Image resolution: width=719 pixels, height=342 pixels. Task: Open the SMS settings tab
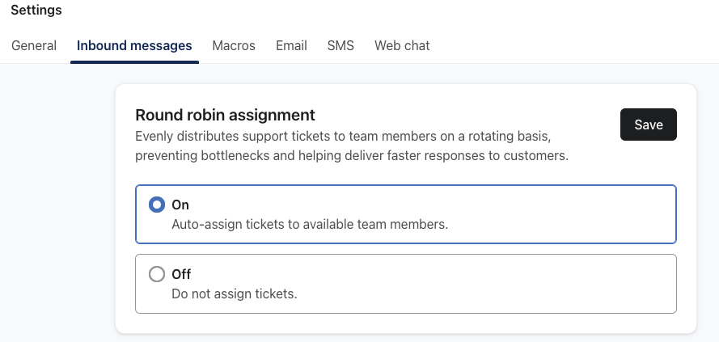[x=340, y=45]
